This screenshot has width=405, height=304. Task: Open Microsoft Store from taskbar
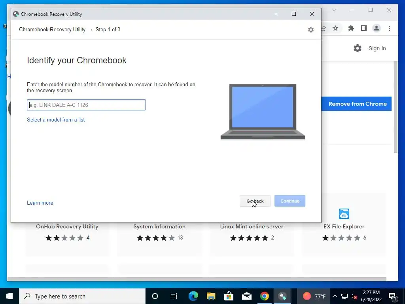tap(229, 296)
